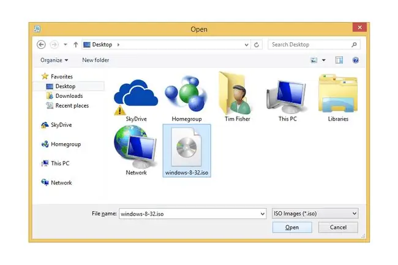Select SkyDrive in the navigation pane
Image resolution: width=398 pixels, height=265 pixels.
coord(56,125)
